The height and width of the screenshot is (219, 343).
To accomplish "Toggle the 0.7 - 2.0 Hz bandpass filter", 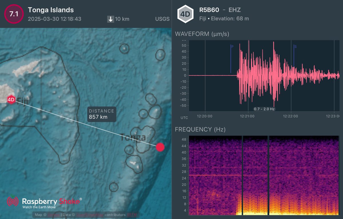I will (x=264, y=109).
